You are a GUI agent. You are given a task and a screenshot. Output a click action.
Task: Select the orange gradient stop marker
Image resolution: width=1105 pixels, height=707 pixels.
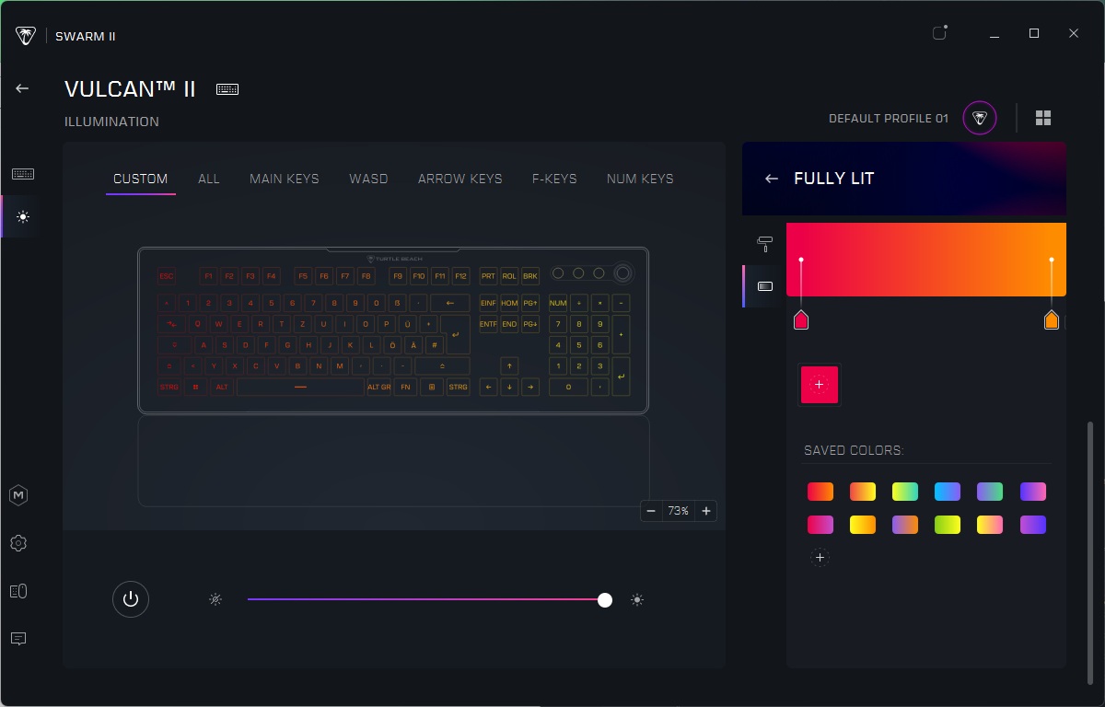click(1052, 320)
